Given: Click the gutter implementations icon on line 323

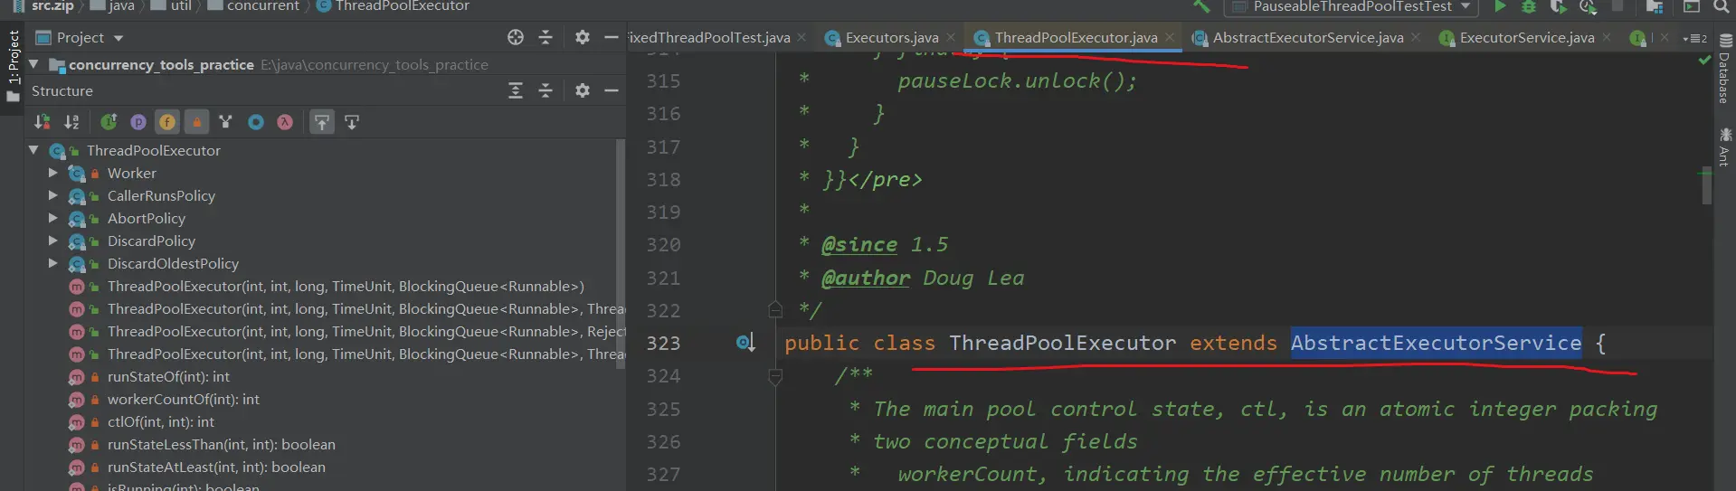Looking at the screenshot, I should point(745,343).
